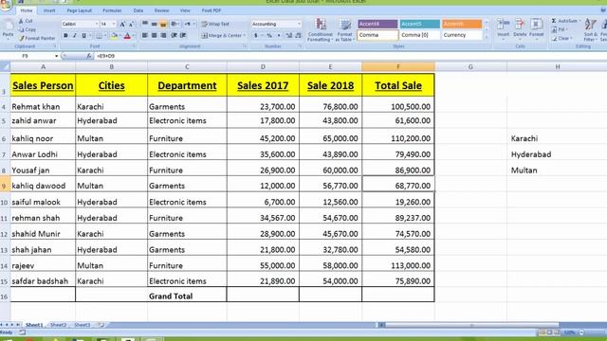The image size is (607, 341).
Task: Select the Grand Total cell in row 16
Action: pyautogui.click(x=187, y=296)
